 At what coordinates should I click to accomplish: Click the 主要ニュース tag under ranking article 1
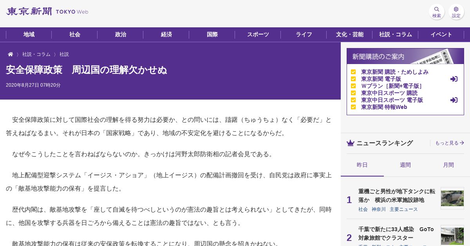point(404,209)
